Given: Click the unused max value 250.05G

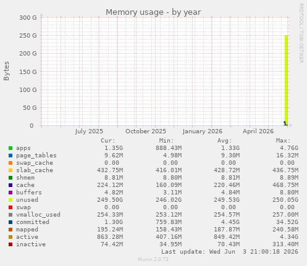Looking at the screenshot, I should pyautogui.click(x=285, y=200).
